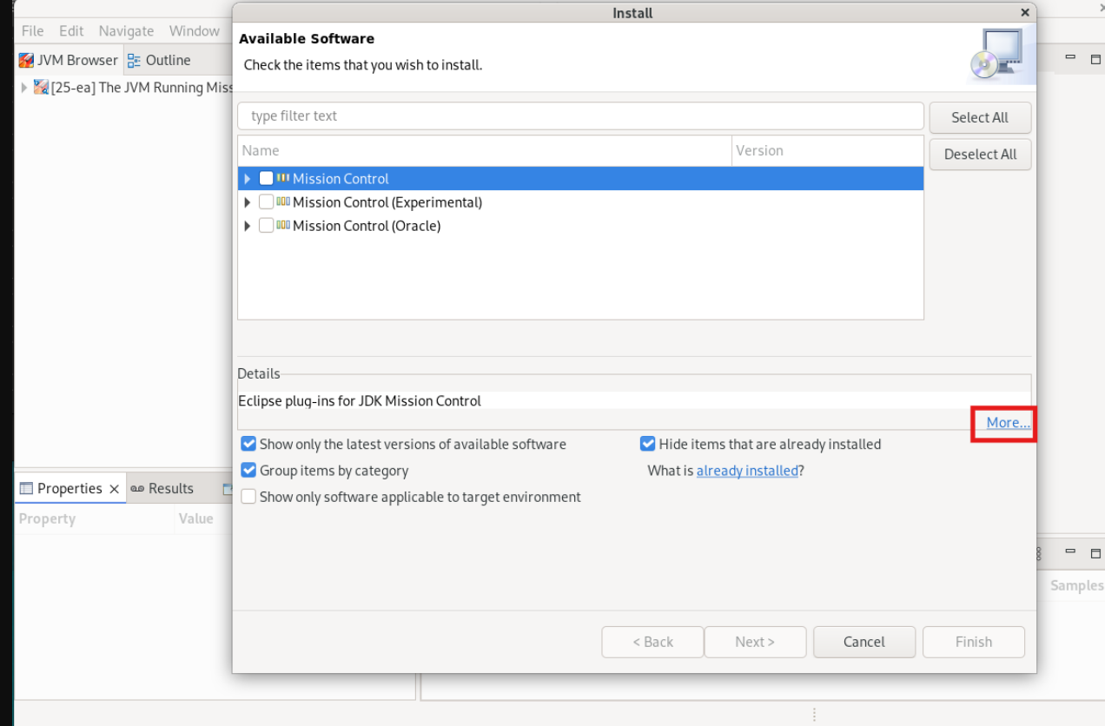Enable Show only software applicable to target environment
1105x726 pixels.
pos(248,497)
